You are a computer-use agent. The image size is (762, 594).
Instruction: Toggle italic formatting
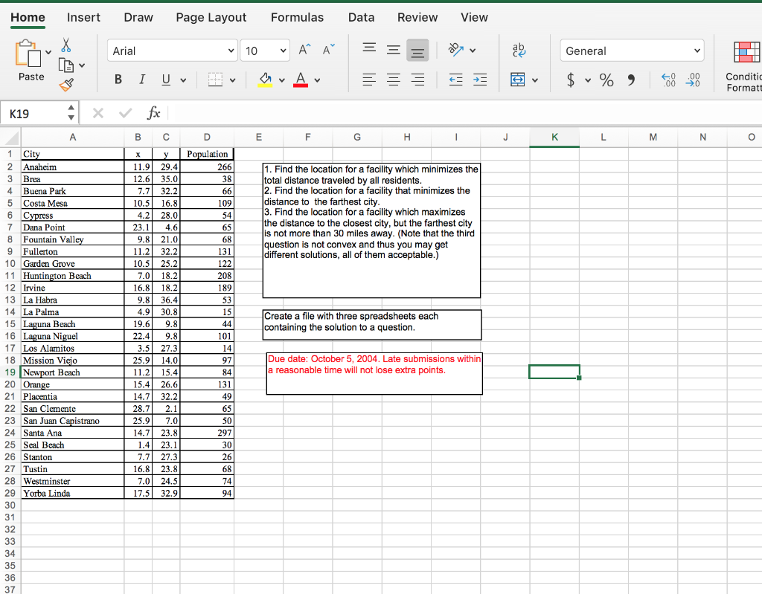(x=142, y=79)
